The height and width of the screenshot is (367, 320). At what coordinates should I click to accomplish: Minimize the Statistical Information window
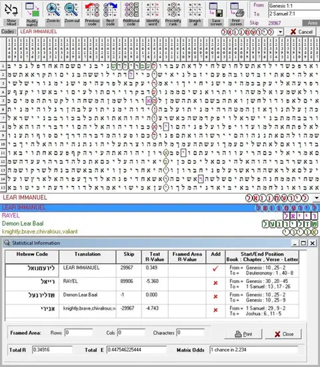point(295,243)
